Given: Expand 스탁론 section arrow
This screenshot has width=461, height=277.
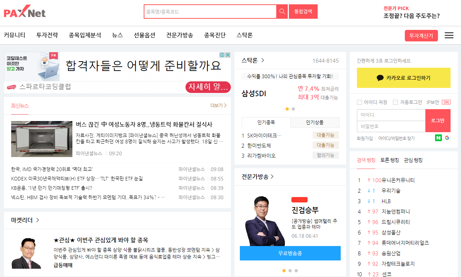Looking at the screenshot, I should (x=263, y=60).
